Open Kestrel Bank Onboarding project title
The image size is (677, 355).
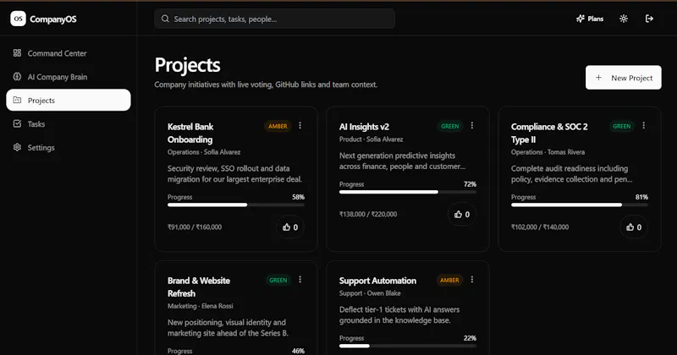[190, 133]
